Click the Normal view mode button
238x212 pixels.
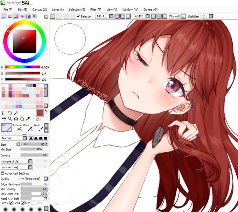click(174, 16)
